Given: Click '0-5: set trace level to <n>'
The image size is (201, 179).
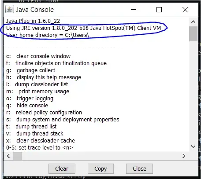Looking at the screenshot, I should (40, 148).
